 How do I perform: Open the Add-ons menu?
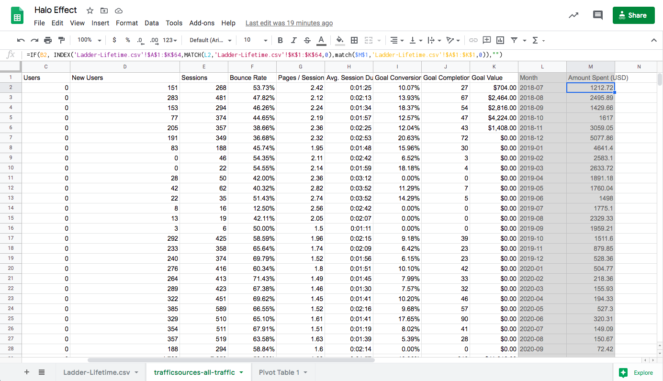pyautogui.click(x=202, y=23)
